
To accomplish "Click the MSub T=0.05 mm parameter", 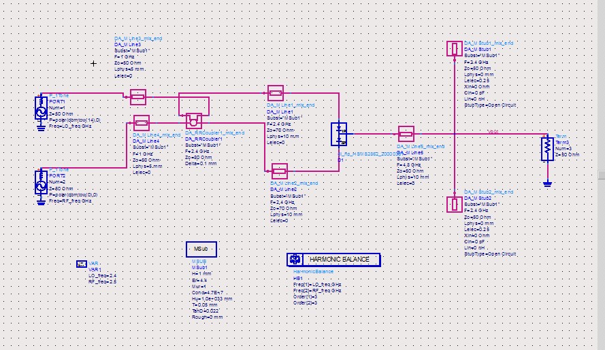I will (x=204, y=304).
